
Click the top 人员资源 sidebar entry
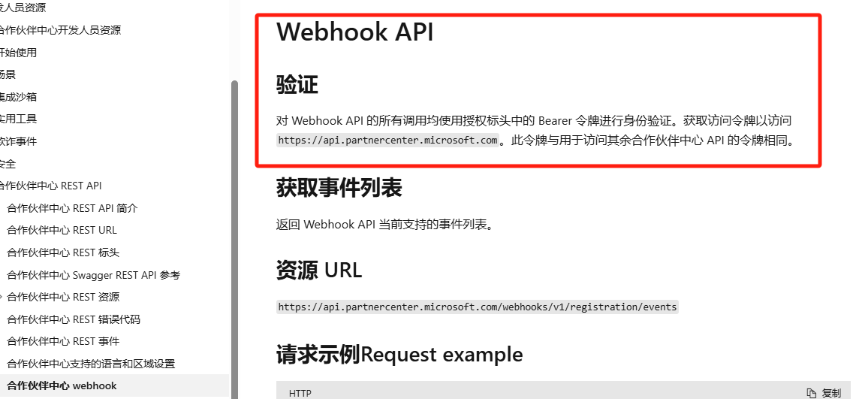[x=23, y=8]
